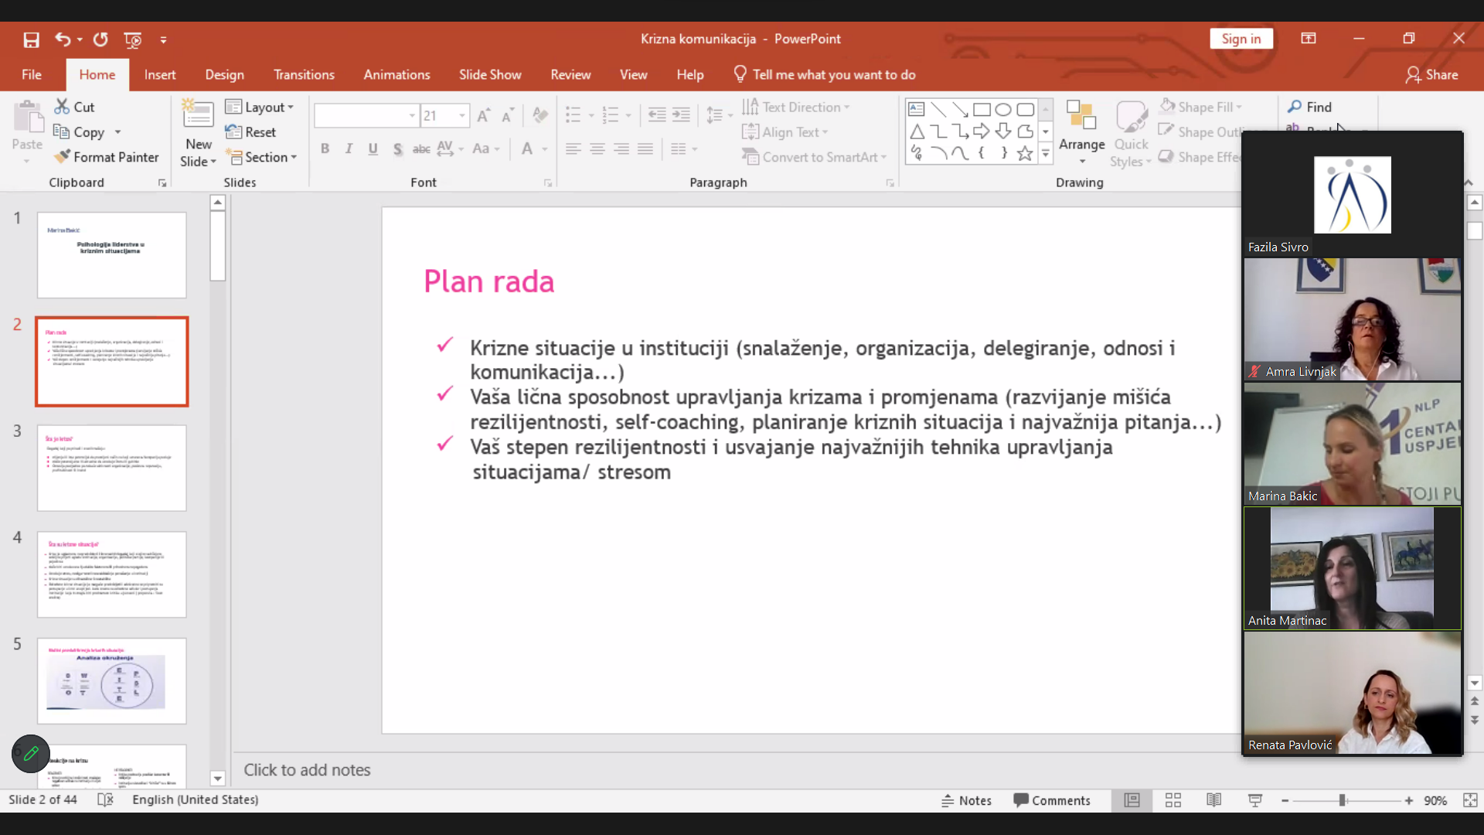
Task: Open Customize Quick Access Toolbar arrow
Action: 163,39
